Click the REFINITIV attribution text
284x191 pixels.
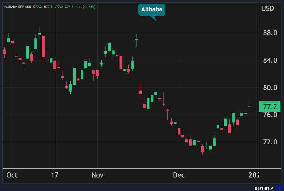(x=264, y=188)
